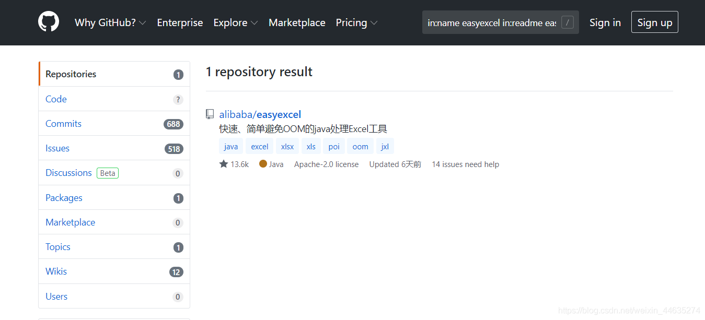Select the Packages filter in sidebar
This screenshot has width=705, height=320.
click(x=114, y=198)
